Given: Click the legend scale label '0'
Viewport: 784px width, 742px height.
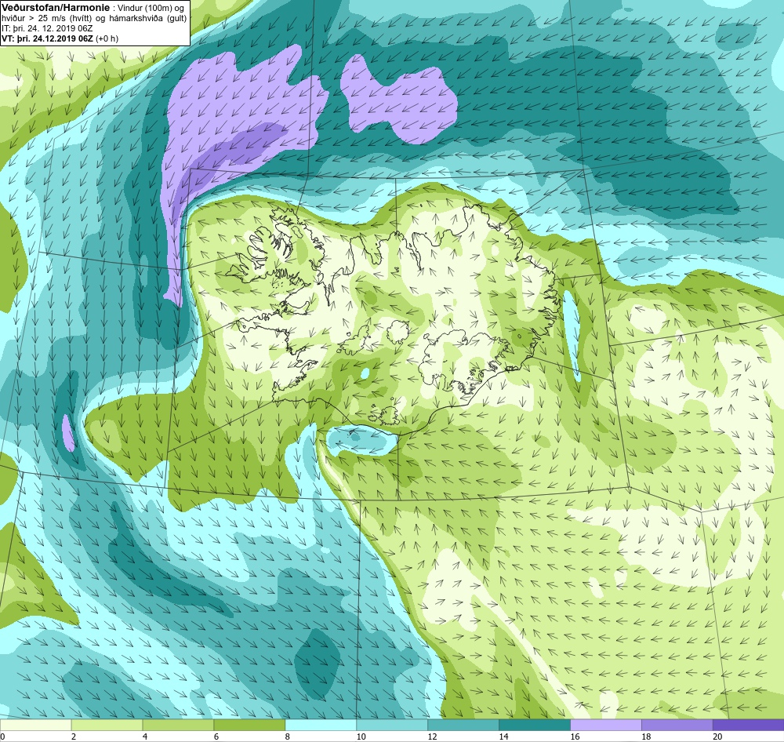Looking at the screenshot, I should tap(2, 737).
